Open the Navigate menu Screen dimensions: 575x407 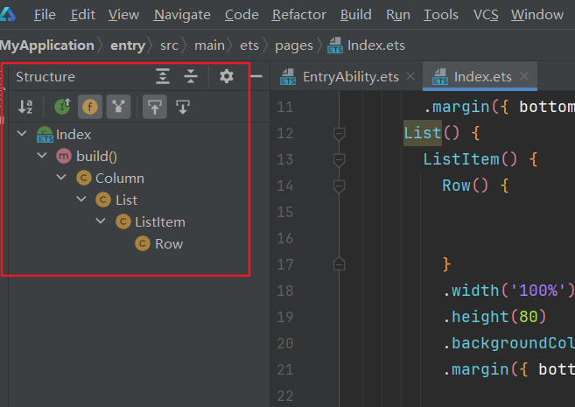tap(182, 15)
